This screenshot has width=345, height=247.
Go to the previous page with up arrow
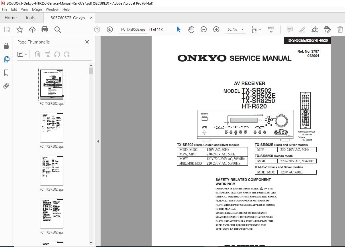click(97, 29)
